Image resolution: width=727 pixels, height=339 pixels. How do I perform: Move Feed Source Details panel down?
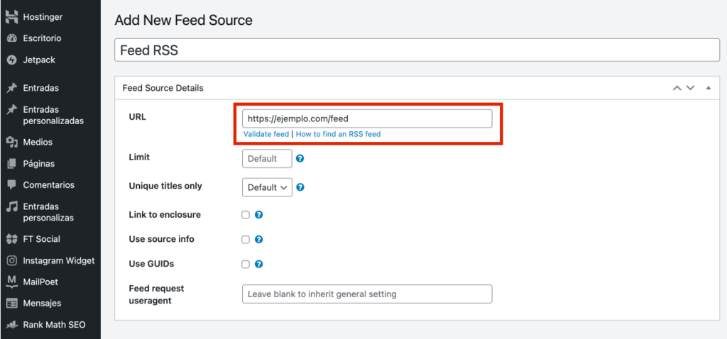pos(690,88)
